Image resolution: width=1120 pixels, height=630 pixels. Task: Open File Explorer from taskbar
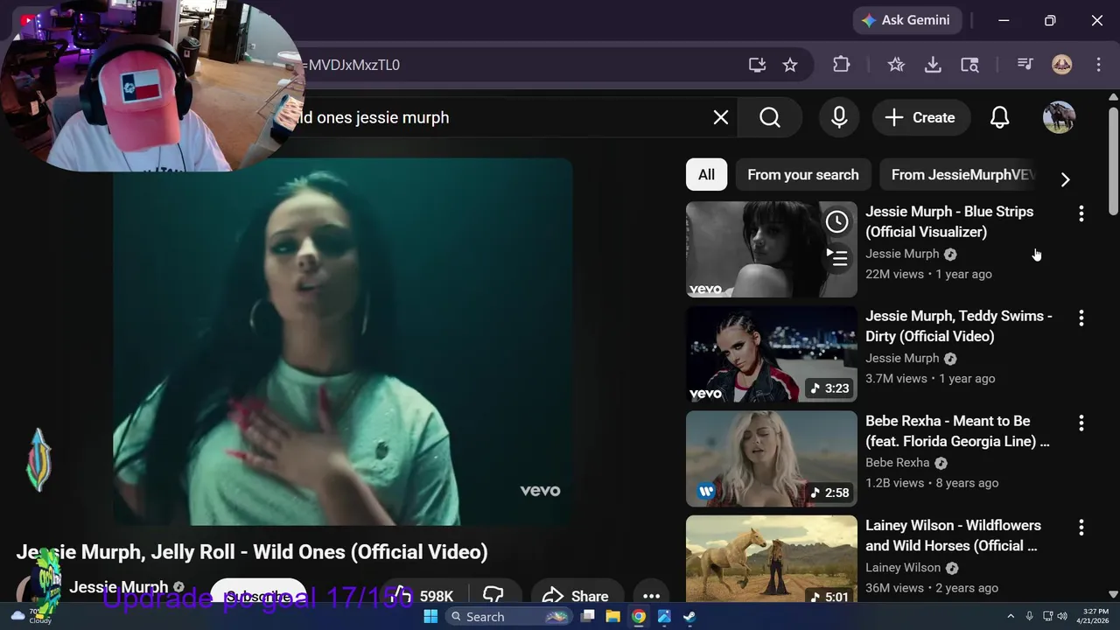(x=613, y=617)
